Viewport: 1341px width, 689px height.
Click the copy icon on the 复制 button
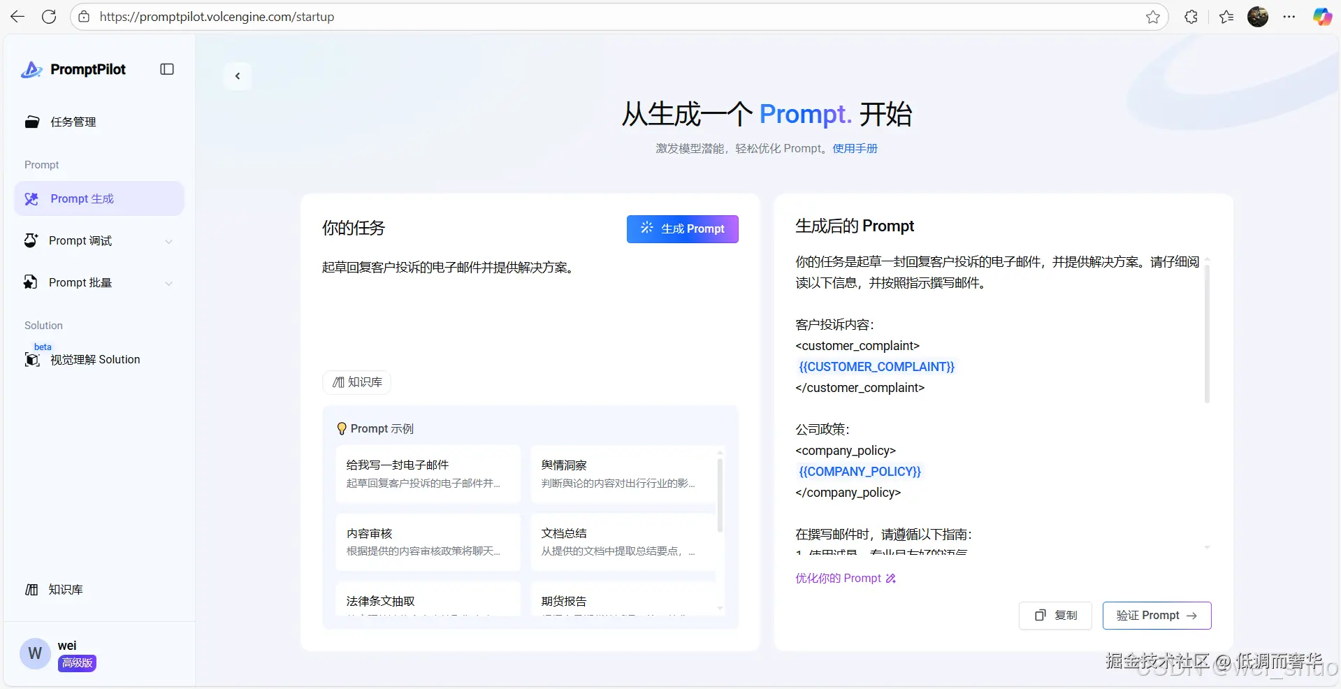click(1039, 616)
